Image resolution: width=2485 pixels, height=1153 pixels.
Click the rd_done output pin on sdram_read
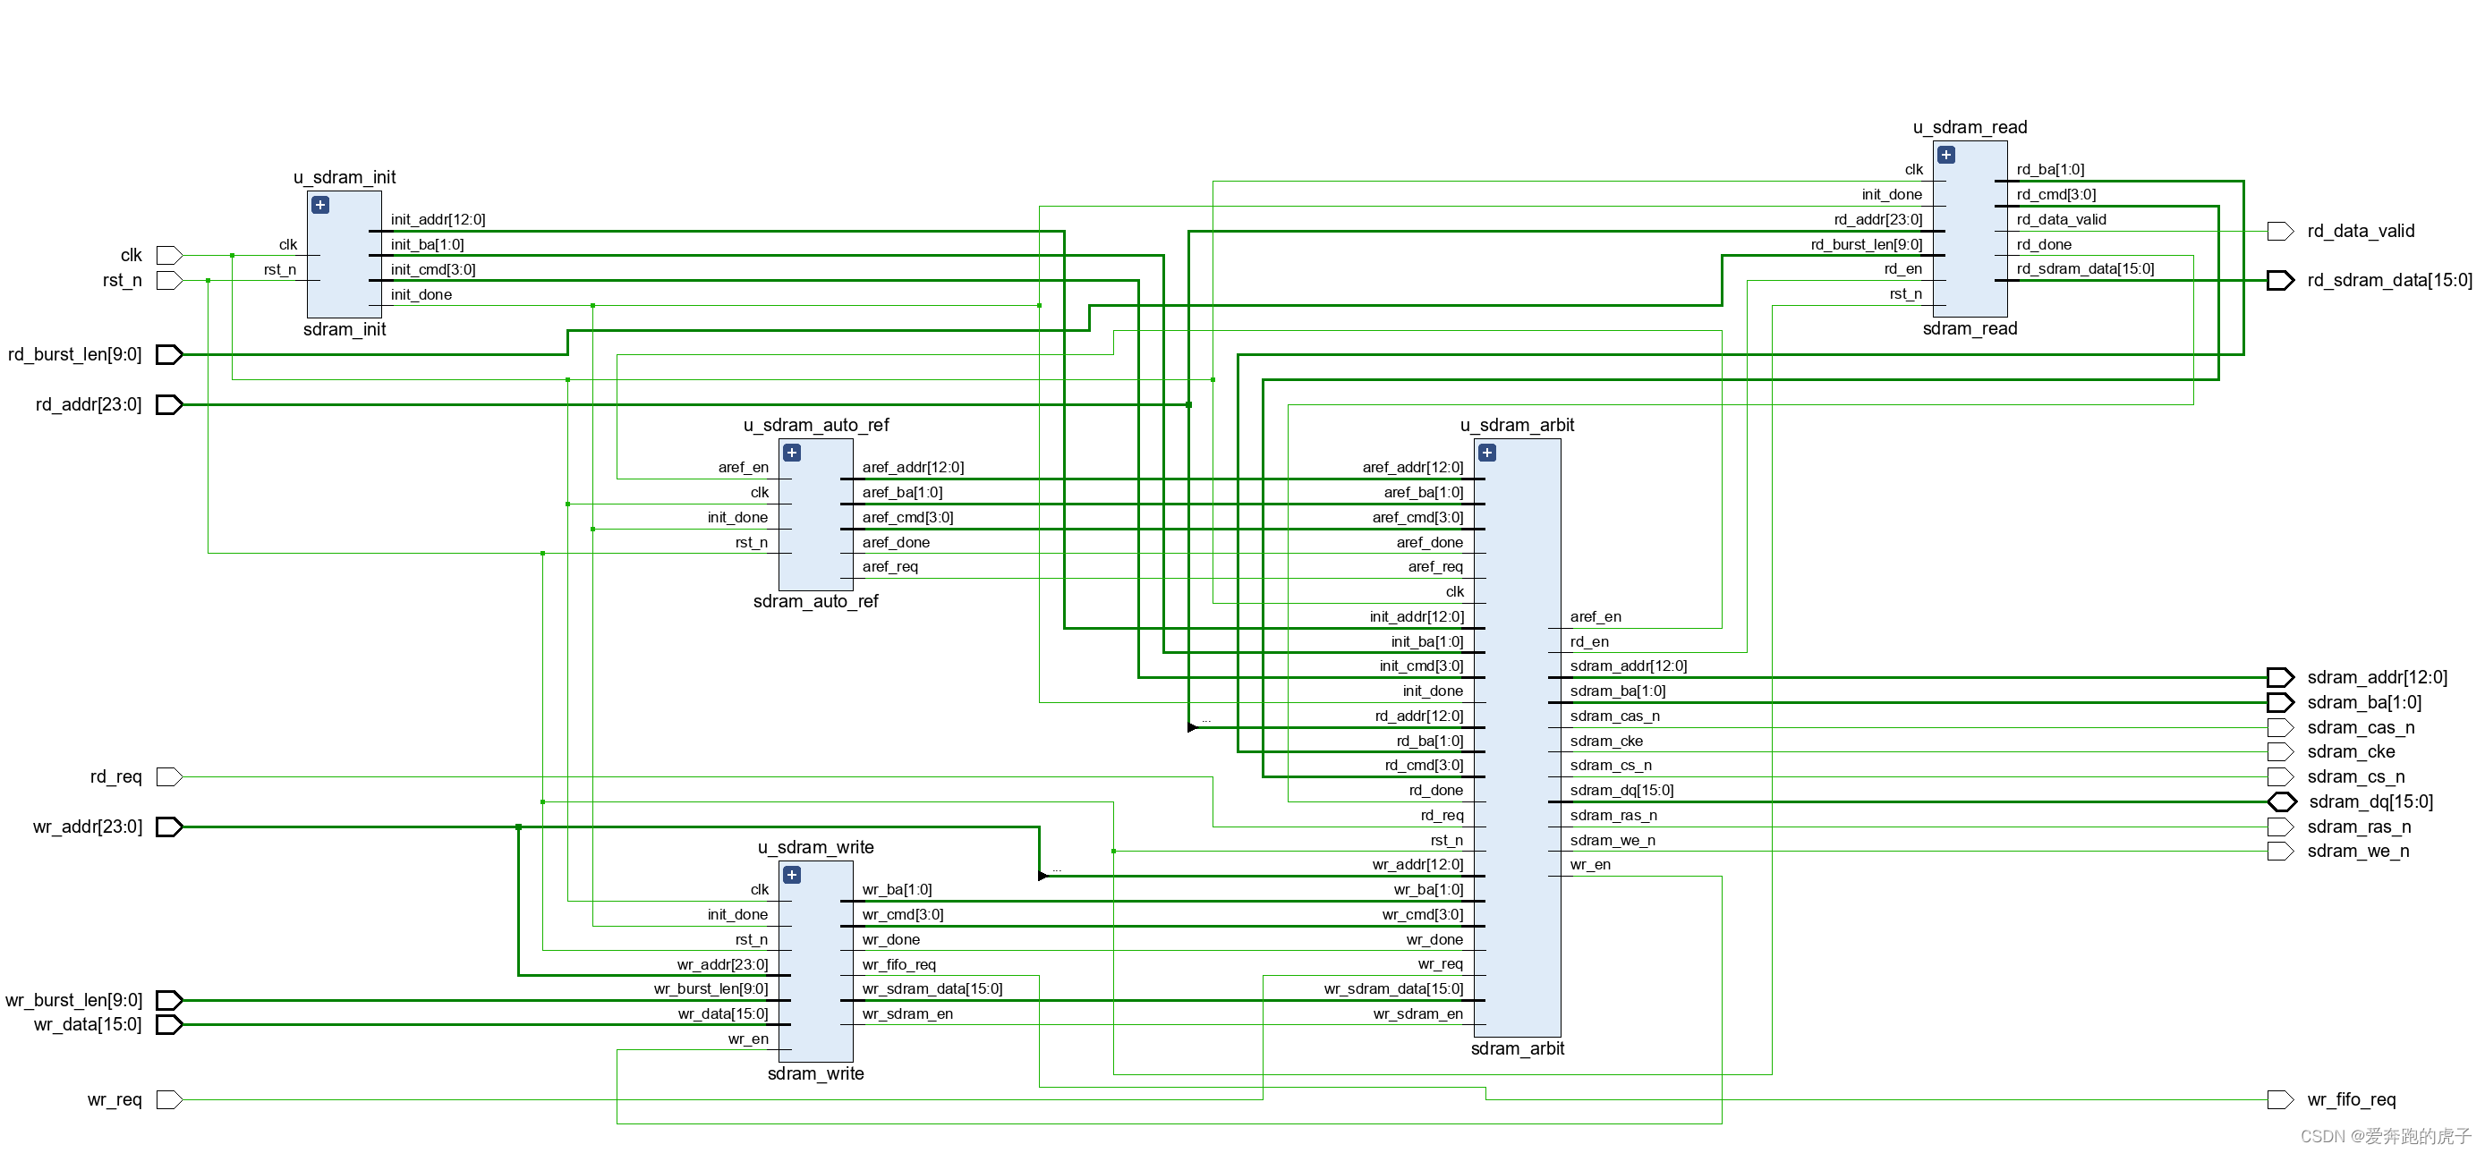click(2044, 245)
